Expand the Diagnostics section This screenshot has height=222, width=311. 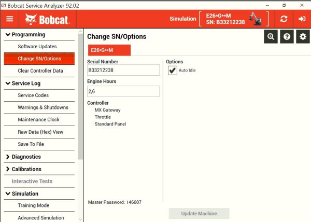(x=8, y=157)
